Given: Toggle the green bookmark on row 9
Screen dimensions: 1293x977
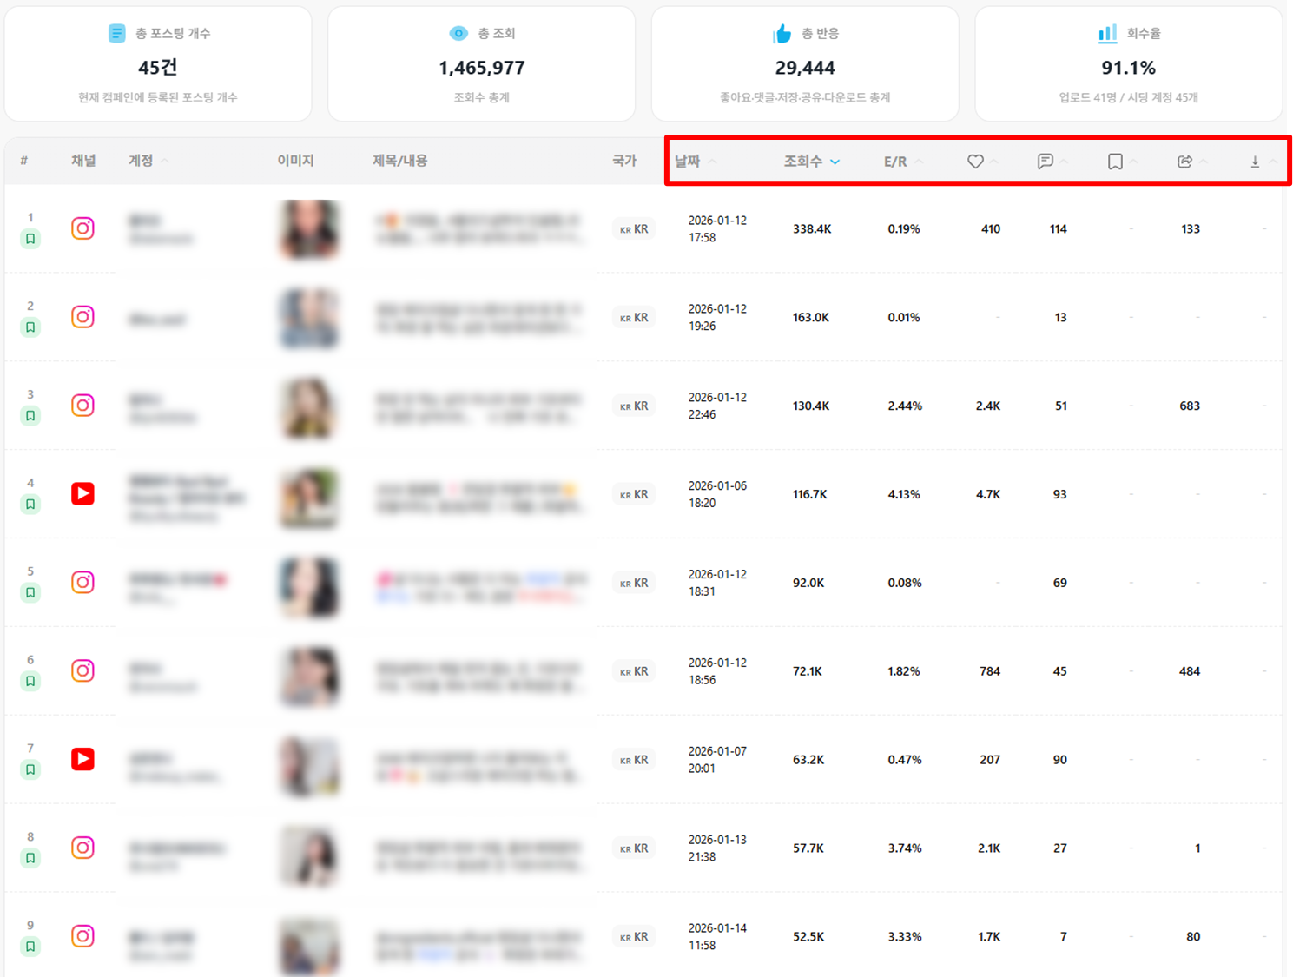Looking at the screenshot, I should pyautogui.click(x=30, y=947).
